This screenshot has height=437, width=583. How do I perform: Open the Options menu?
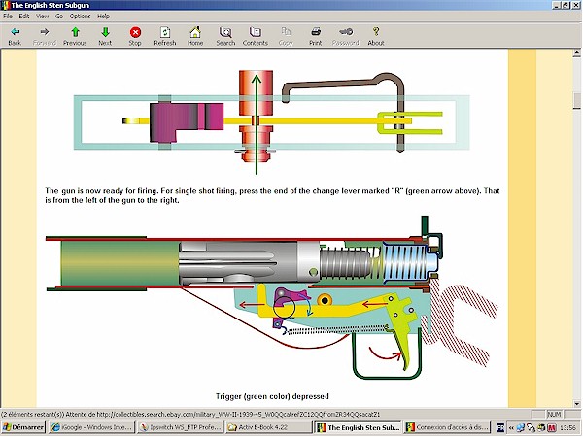(x=81, y=16)
